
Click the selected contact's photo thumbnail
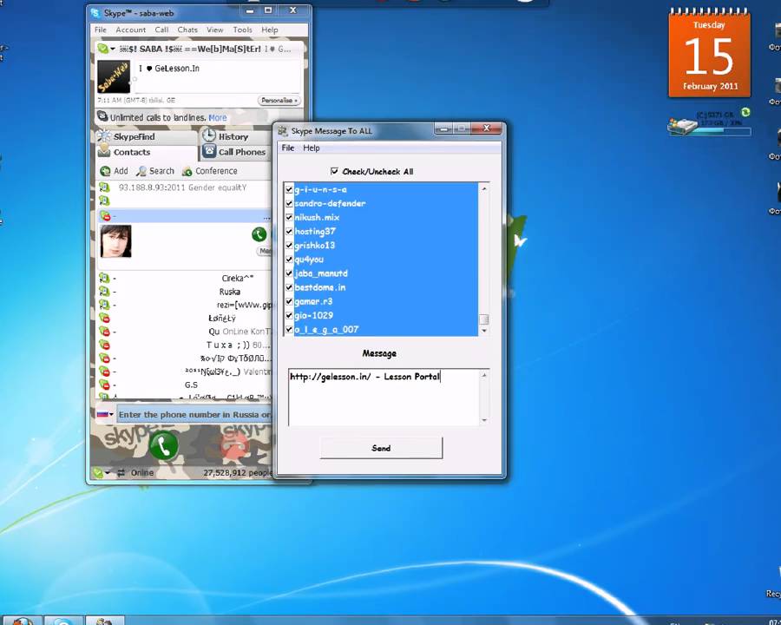116,240
